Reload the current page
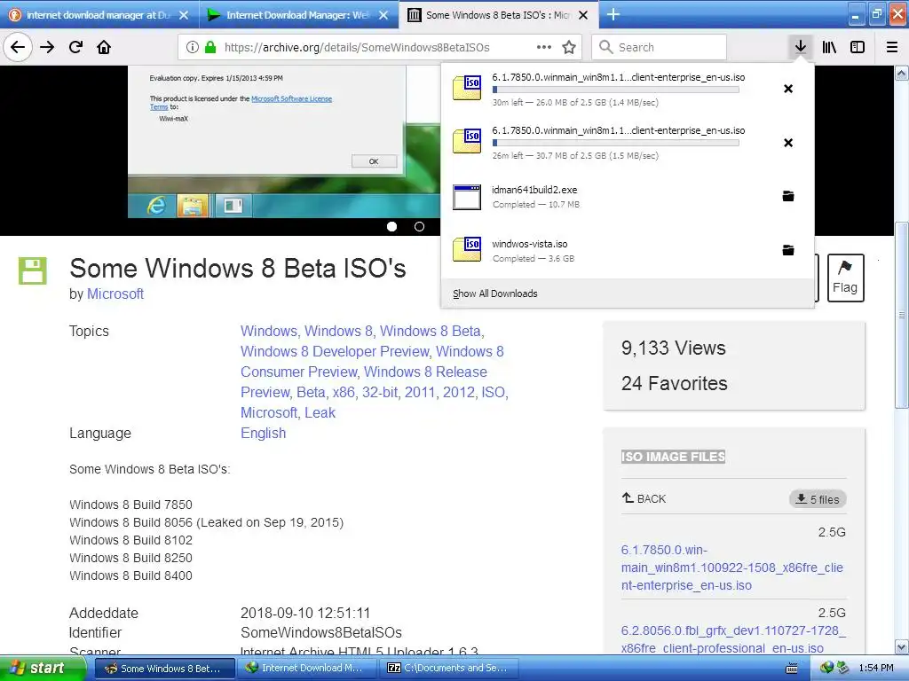 75,47
